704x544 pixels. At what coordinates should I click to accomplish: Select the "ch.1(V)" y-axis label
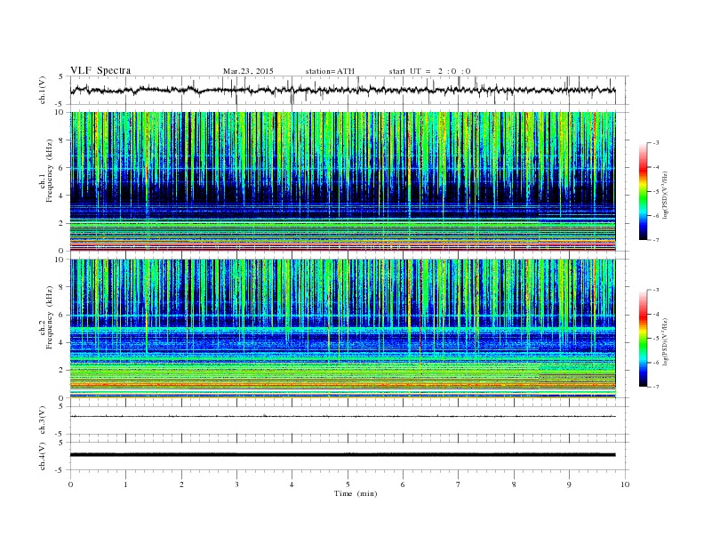[x=43, y=90]
